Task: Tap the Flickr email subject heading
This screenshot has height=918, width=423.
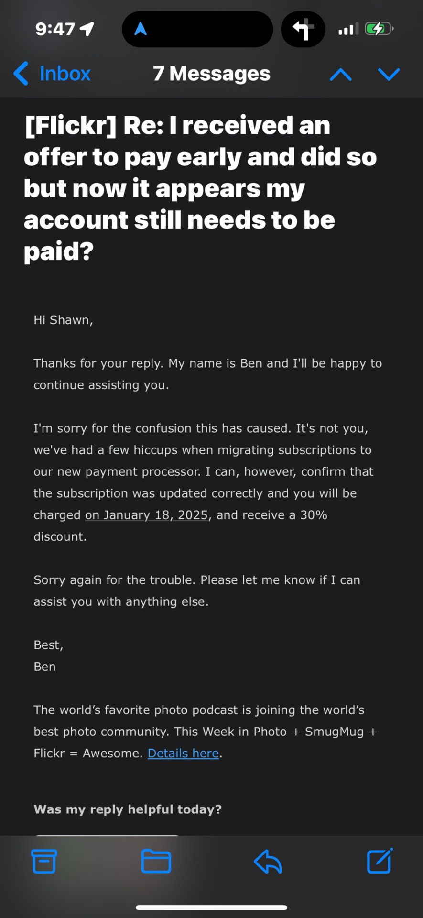Action: click(201, 188)
